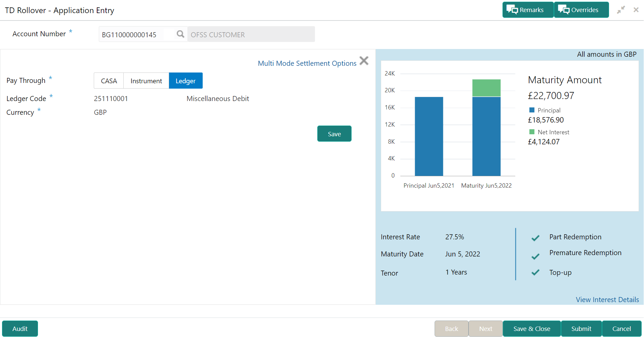Open the View Interest Details link
This screenshot has width=644, height=337.
[607, 299]
